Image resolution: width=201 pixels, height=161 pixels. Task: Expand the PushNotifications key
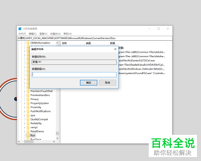pos(25,111)
